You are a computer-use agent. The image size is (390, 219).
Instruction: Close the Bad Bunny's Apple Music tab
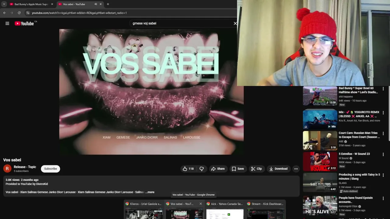tap(52, 4)
